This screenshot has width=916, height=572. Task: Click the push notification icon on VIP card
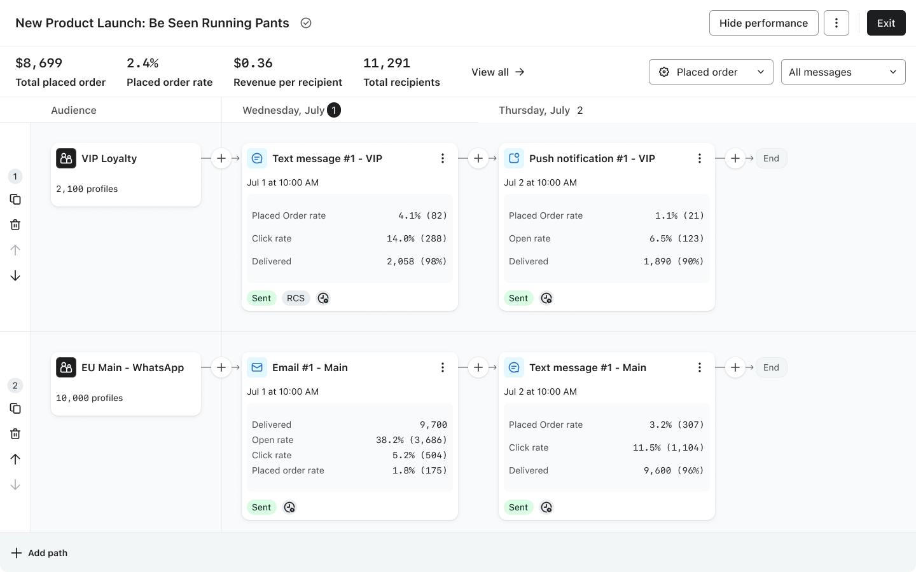point(514,158)
